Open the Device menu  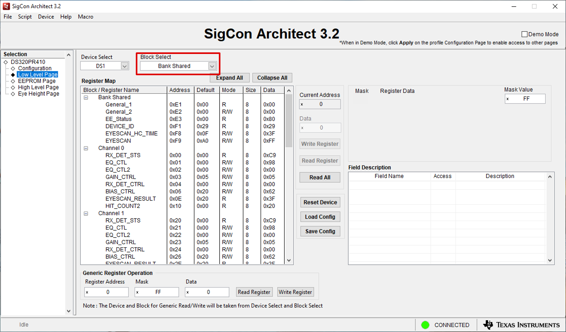[46, 17]
